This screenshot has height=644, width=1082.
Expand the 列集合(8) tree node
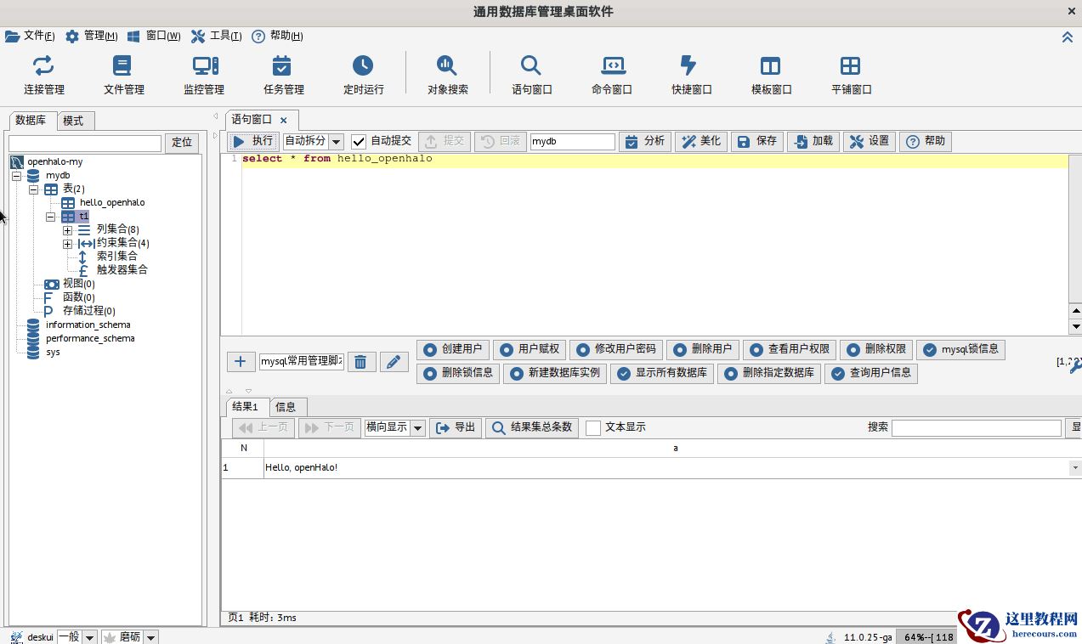coord(68,229)
